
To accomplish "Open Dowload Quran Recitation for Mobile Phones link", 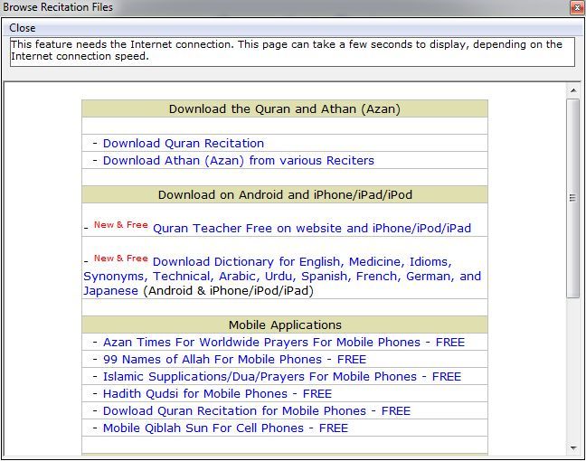I will click(257, 411).
